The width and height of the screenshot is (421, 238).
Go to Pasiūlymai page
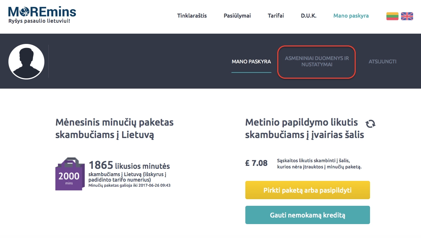237,16
